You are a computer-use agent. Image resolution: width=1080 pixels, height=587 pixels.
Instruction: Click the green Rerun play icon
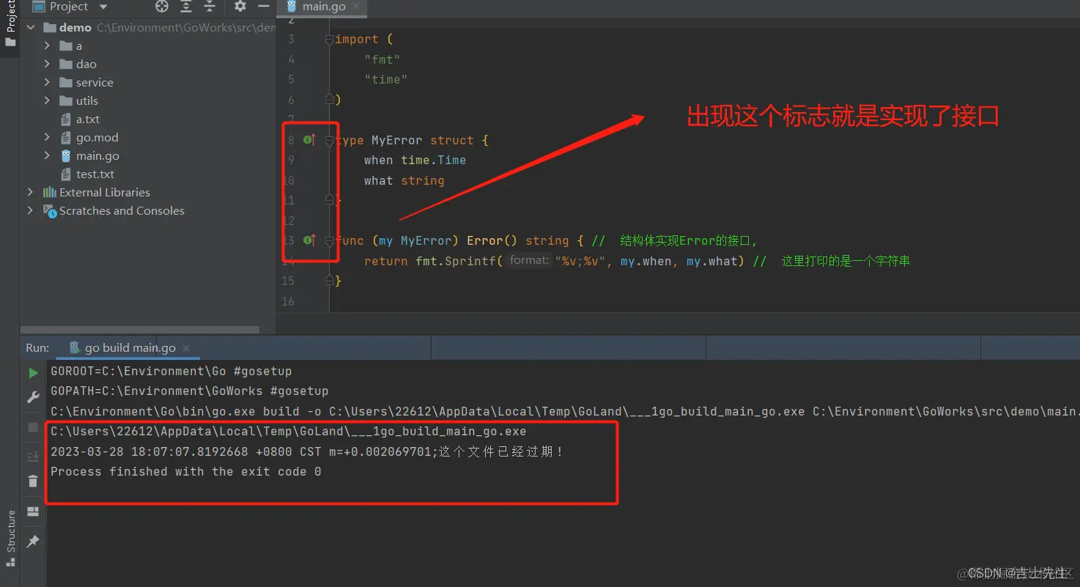click(x=33, y=373)
